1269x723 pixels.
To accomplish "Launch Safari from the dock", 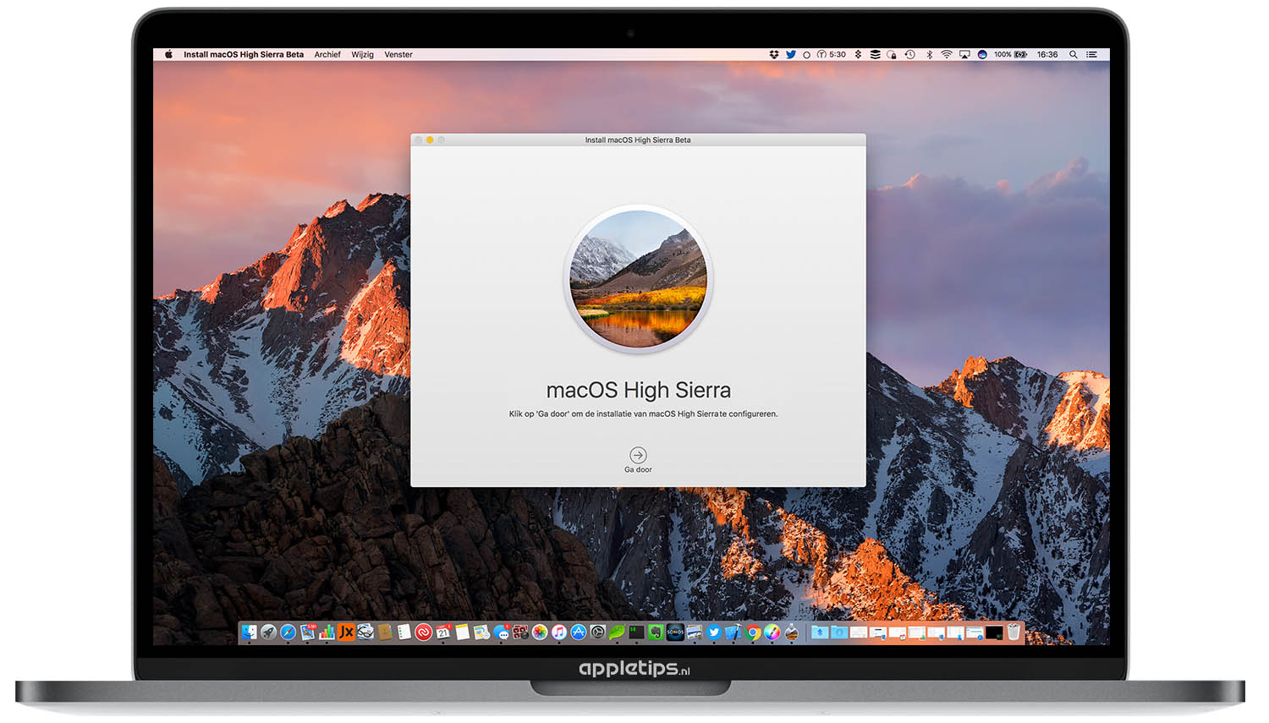I will pyautogui.click(x=288, y=633).
